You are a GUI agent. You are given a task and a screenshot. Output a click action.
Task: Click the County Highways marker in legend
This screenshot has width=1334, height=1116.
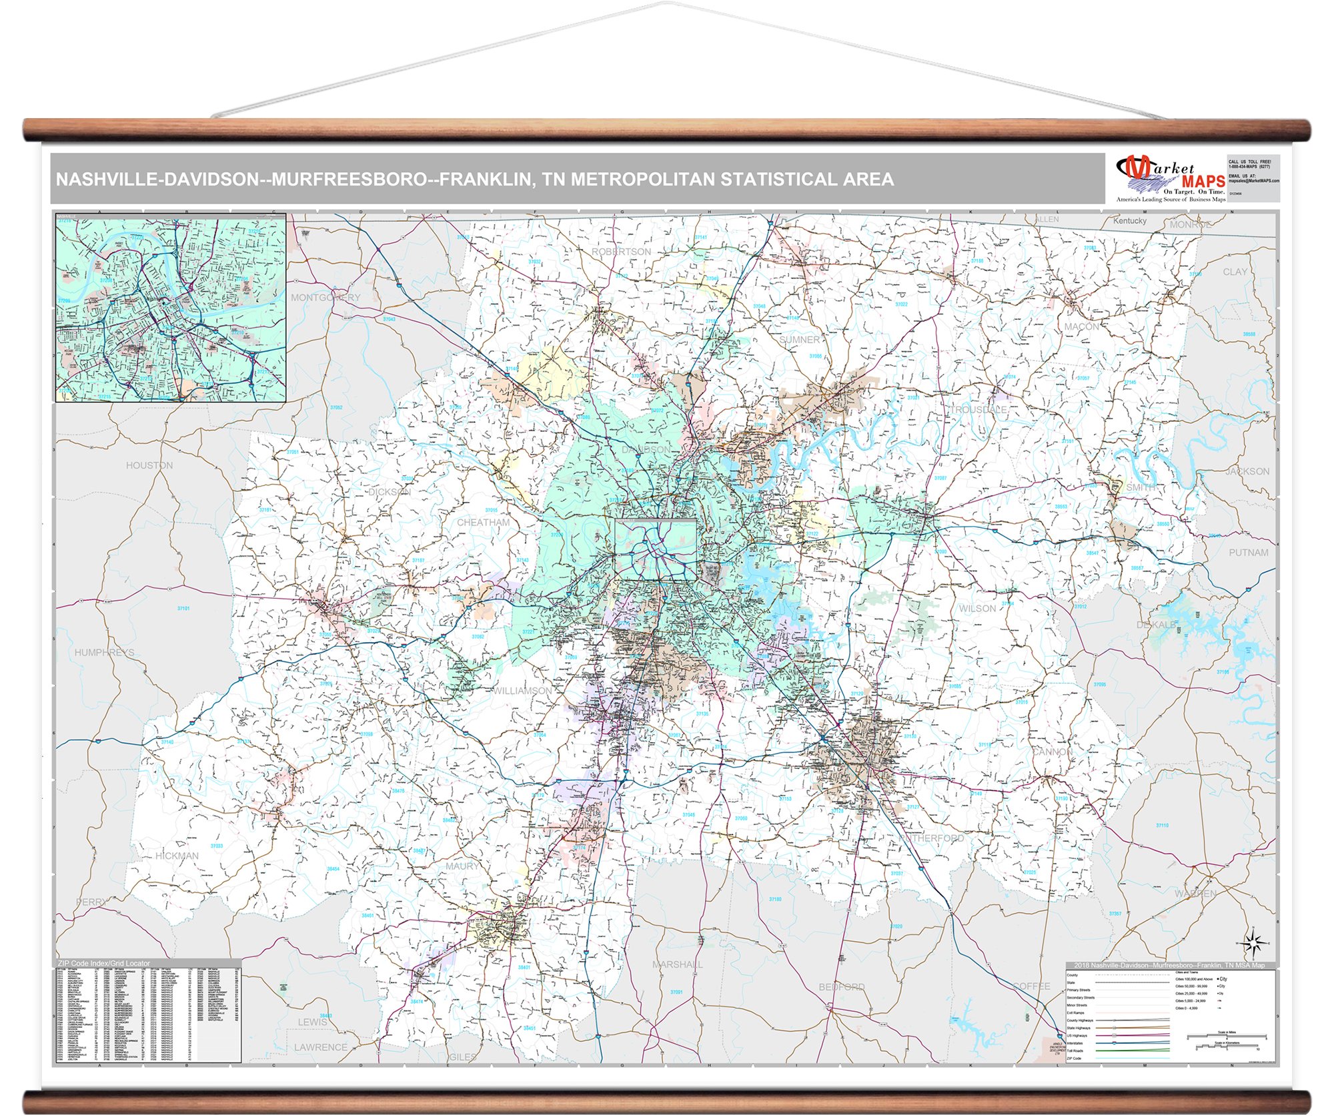(1114, 1021)
